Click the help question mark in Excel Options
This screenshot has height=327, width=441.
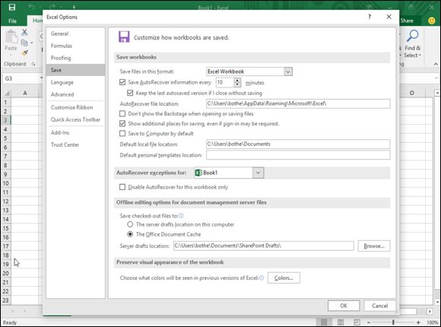370,17
